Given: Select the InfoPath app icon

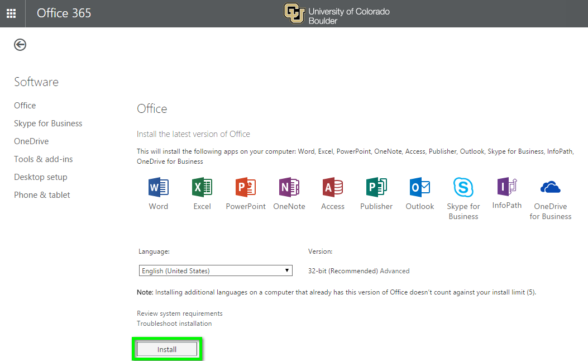Looking at the screenshot, I should point(507,187).
